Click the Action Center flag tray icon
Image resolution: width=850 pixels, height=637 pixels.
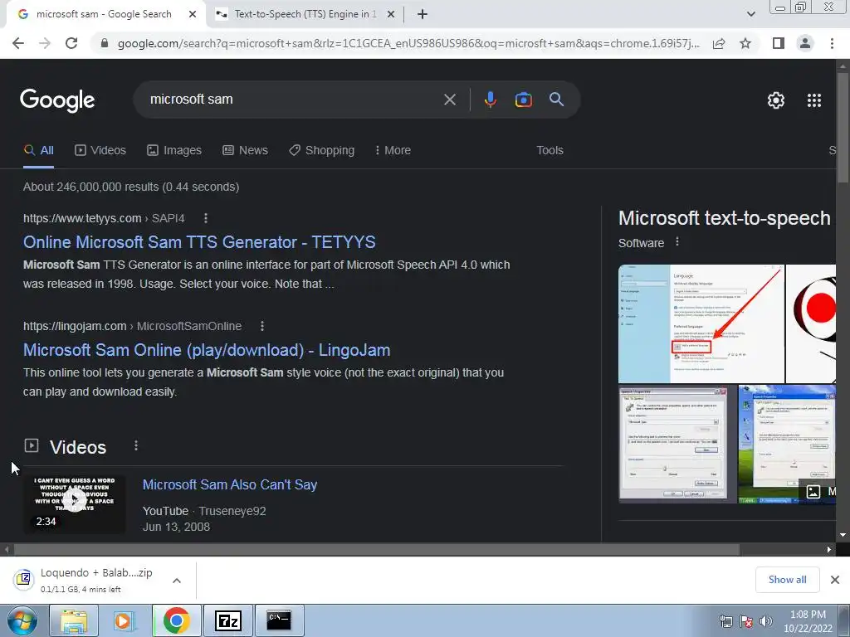(746, 621)
